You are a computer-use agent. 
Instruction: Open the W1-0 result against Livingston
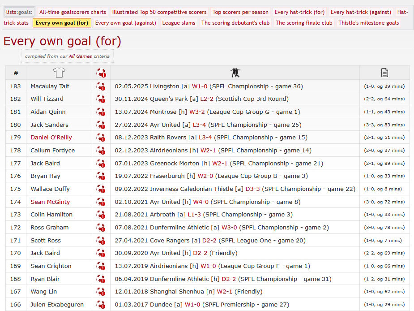point(200,86)
